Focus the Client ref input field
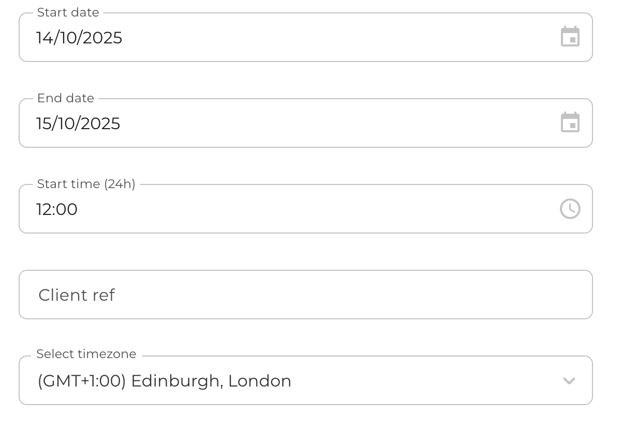 [x=305, y=295]
